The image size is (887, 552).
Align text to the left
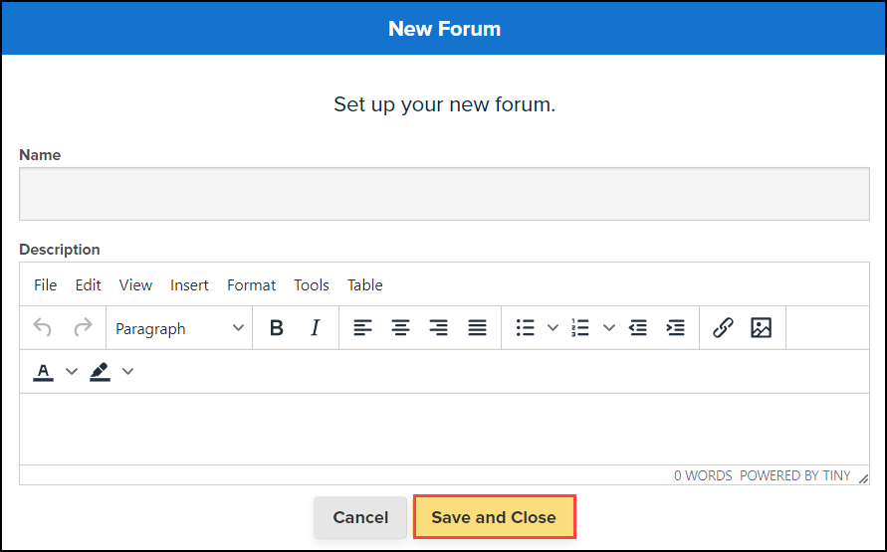[x=363, y=328]
